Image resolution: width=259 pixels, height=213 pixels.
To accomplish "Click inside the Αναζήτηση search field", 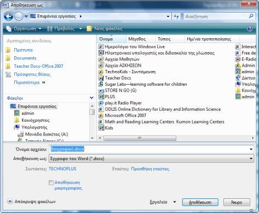I will tap(215, 16).
